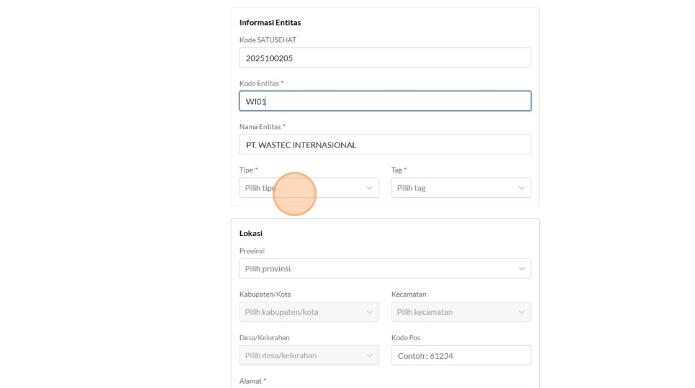The height and width of the screenshot is (388, 695).
Task: Open the 'Pilih tag' selector
Action: tap(453, 188)
